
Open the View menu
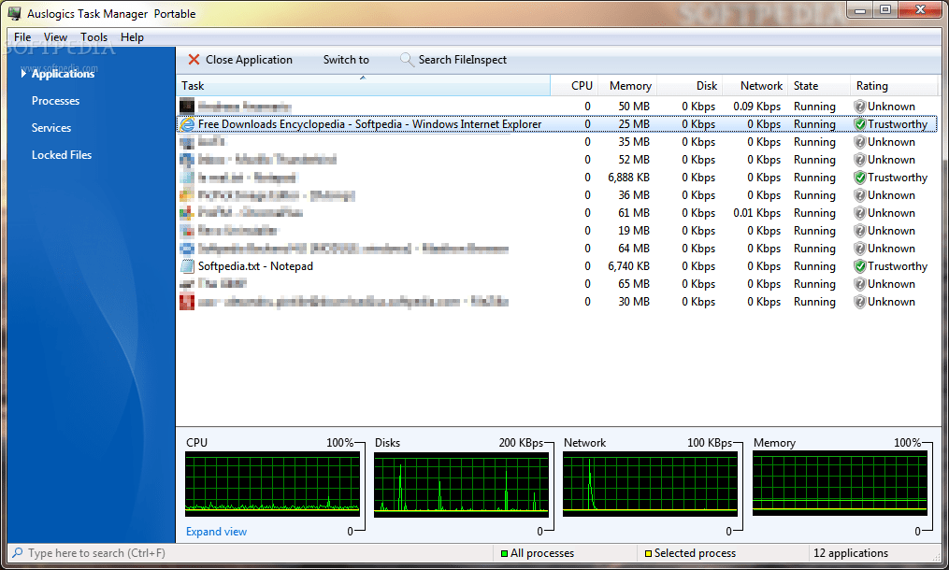[55, 37]
